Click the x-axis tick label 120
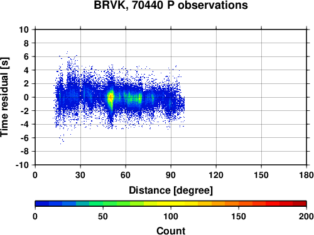This screenshot has height=235, width=314. (216, 175)
